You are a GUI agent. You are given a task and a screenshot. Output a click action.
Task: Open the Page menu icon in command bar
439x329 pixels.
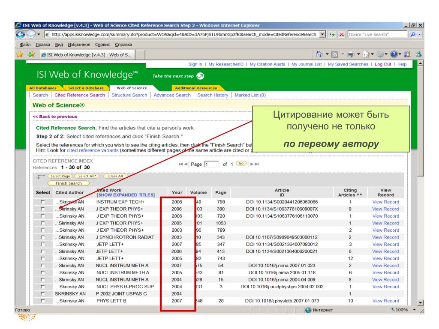366,54
